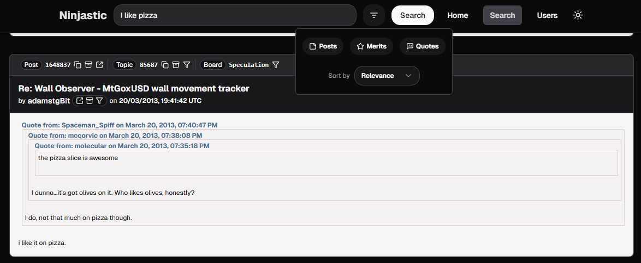Filter results by topic 85687
Image resolution: width=641 pixels, height=263 pixels.
[187, 65]
